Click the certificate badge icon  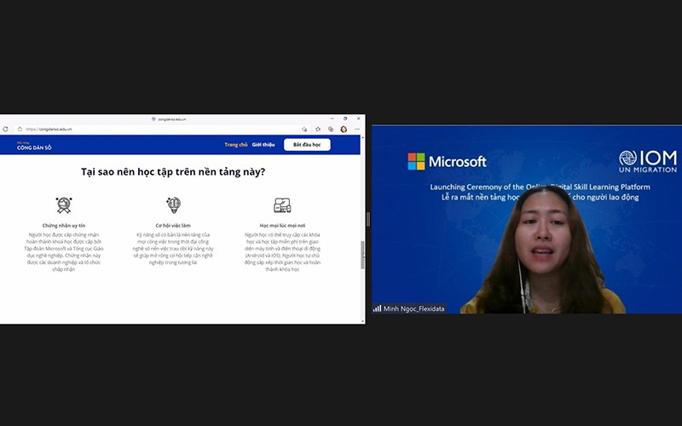[x=63, y=205]
